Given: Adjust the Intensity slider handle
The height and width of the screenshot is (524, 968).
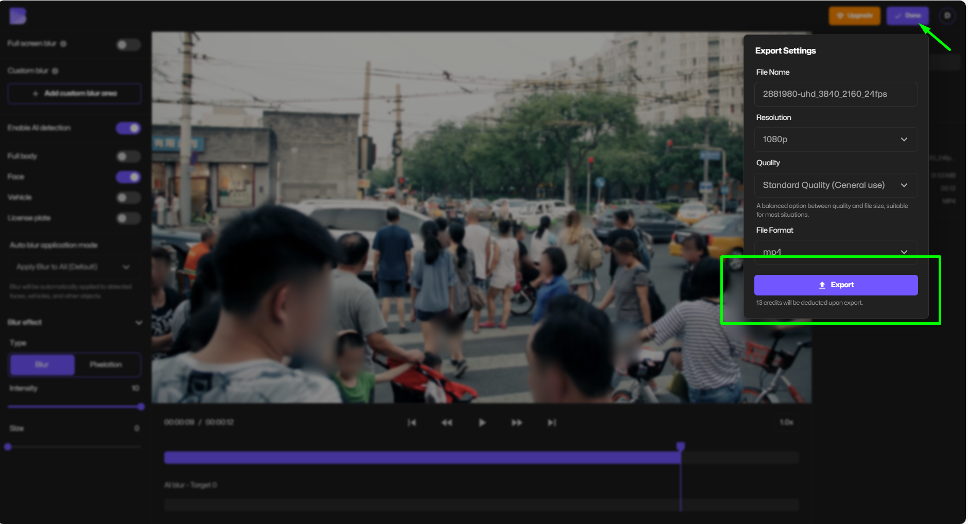Looking at the screenshot, I should point(141,406).
